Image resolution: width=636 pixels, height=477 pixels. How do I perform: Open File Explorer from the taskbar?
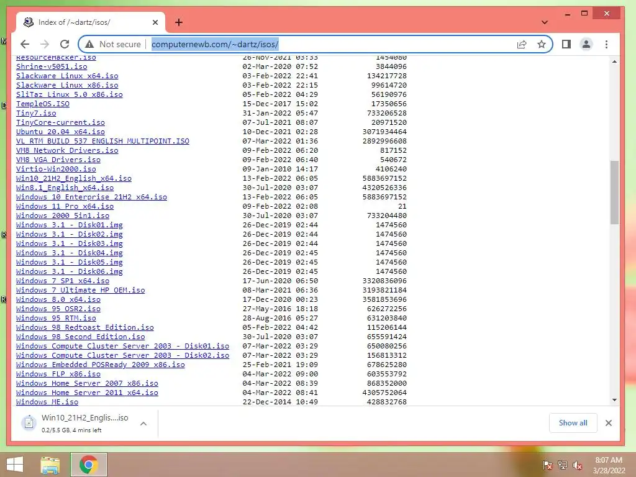pyautogui.click(x=50, y=465)
